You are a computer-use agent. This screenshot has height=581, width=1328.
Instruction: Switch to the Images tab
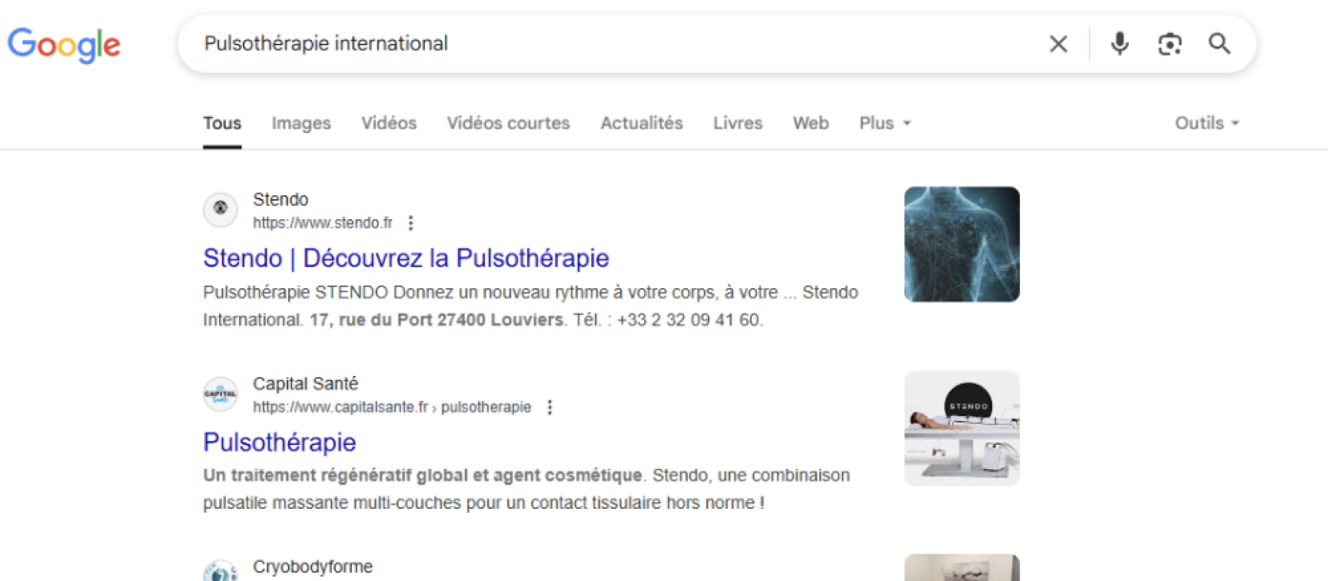(300, 123)
